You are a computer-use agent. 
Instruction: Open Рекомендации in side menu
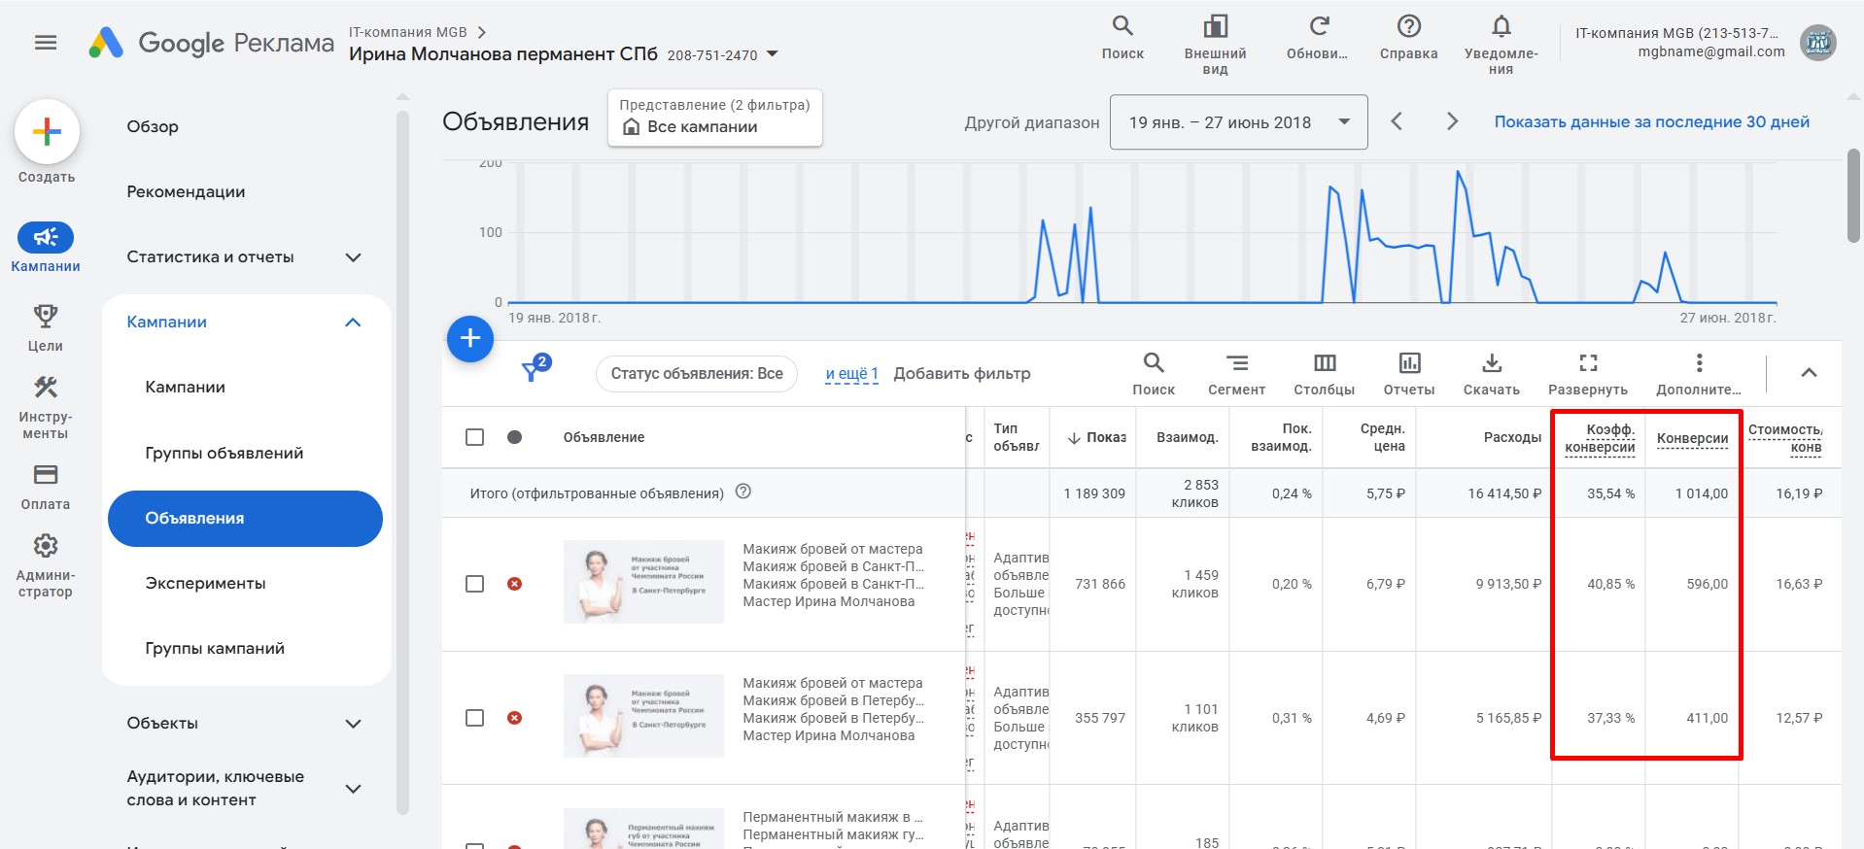click(x=186, y=191)
